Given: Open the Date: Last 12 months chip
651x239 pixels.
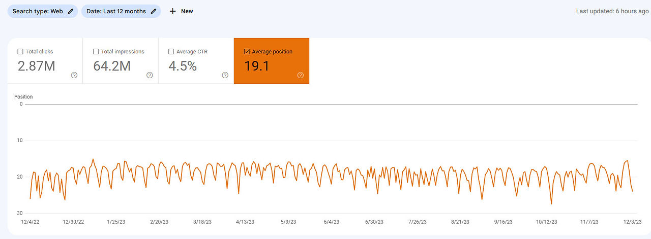Looking at the screenshot, I should pos(121,11).
